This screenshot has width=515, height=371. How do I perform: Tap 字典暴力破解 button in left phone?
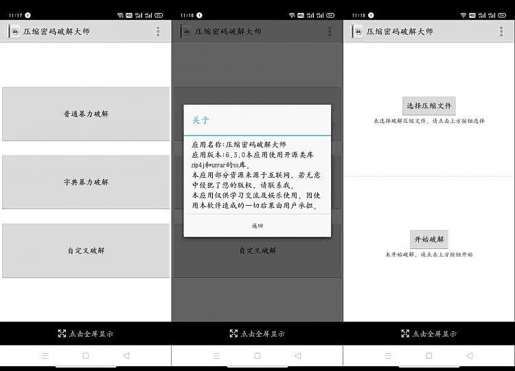pos(86,182)
